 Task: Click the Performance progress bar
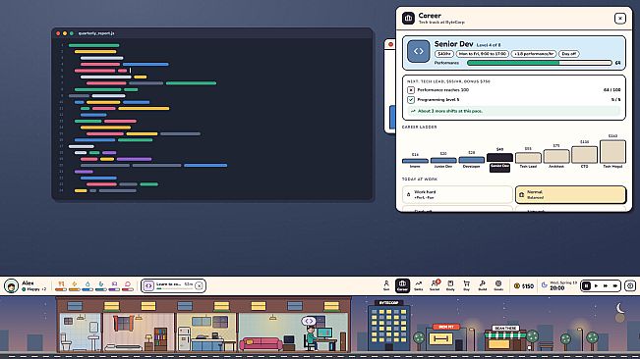coord(539,63)
